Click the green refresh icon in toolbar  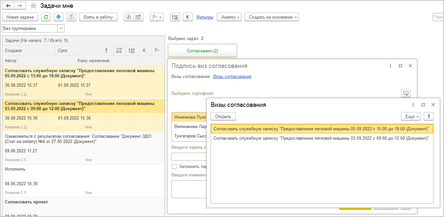click(46, 17)
